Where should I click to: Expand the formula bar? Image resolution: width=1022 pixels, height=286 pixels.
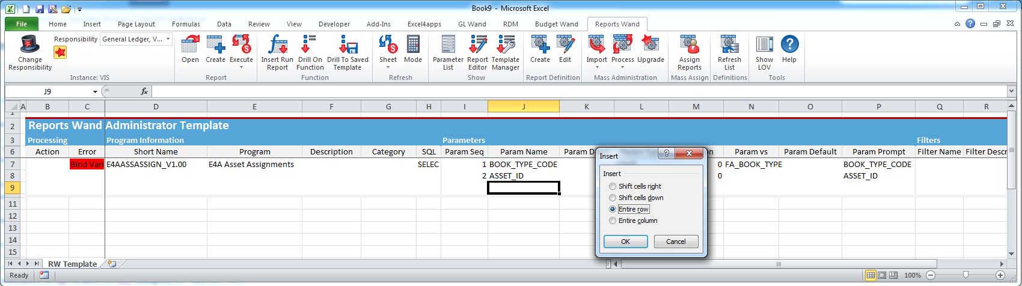click(1011, 91)
